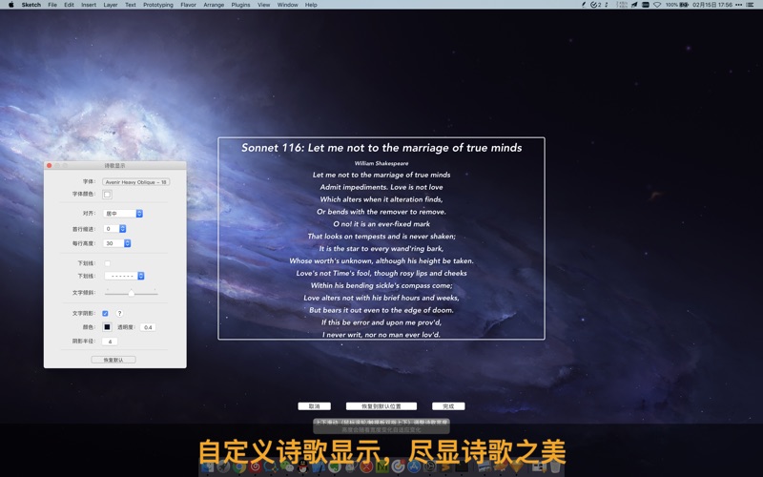Click the shadow radius field showing 4
This screenshot has height=477, width=763.
110,342
